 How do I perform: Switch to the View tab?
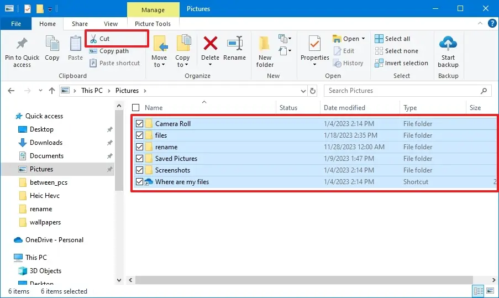pyautogui.click(x=111, y=24)
